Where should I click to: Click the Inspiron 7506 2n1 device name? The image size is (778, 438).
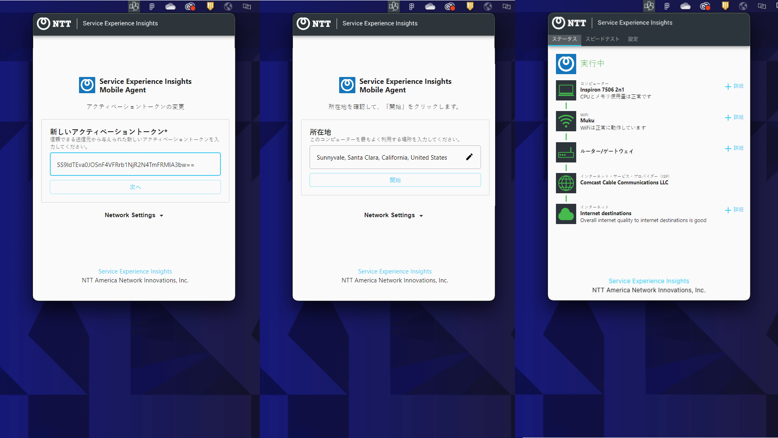(x=602, y=90)
